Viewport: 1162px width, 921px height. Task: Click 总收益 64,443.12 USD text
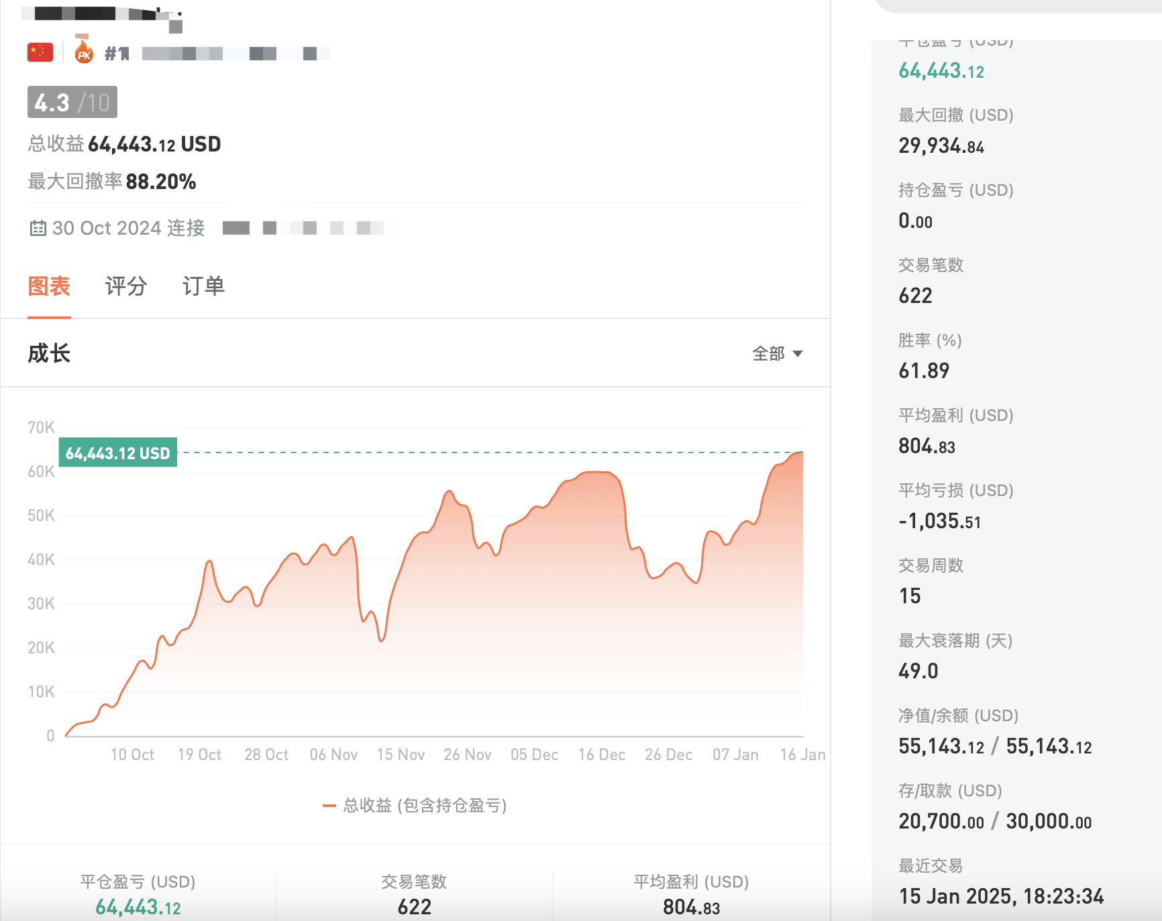pos(125,144)
